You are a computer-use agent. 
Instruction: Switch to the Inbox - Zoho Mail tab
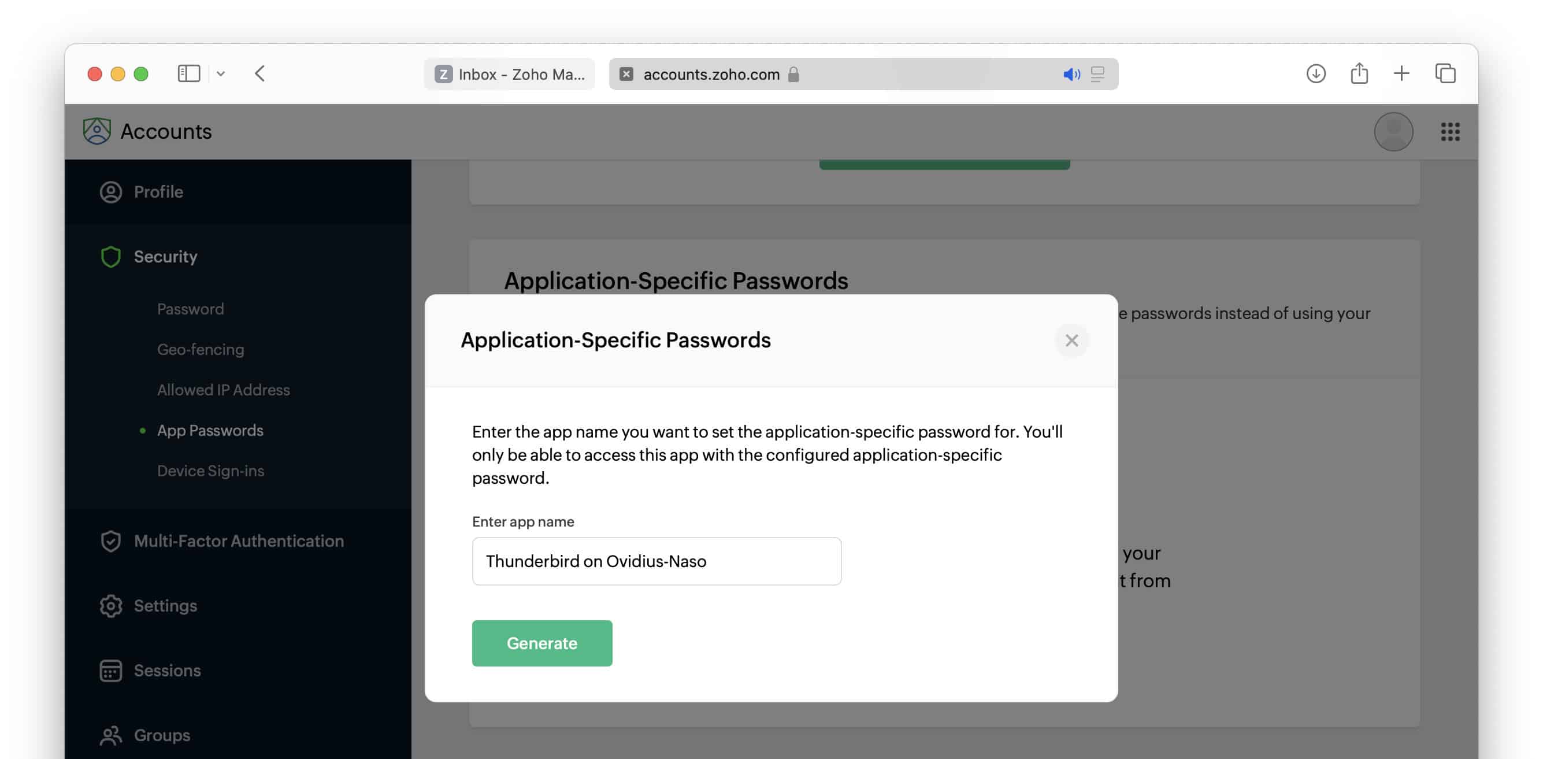click(510, 73)
